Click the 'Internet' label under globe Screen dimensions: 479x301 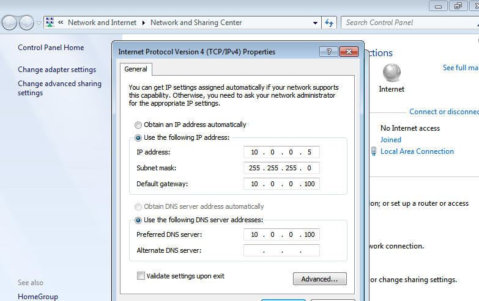[x=392, y=89]
